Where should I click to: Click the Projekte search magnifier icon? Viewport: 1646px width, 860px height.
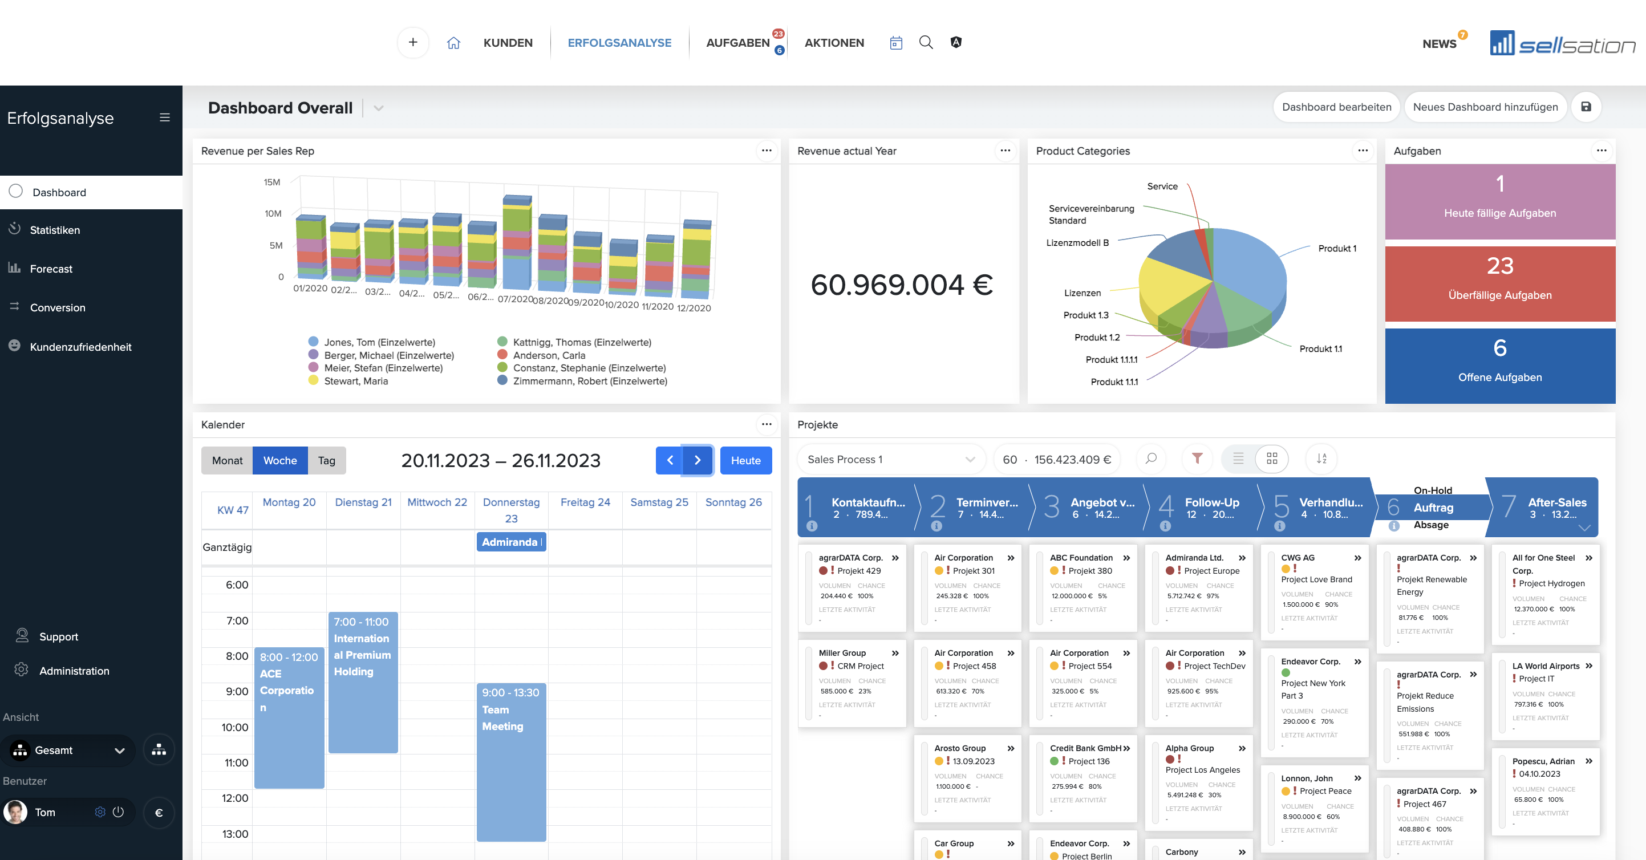pos(1151,459)
